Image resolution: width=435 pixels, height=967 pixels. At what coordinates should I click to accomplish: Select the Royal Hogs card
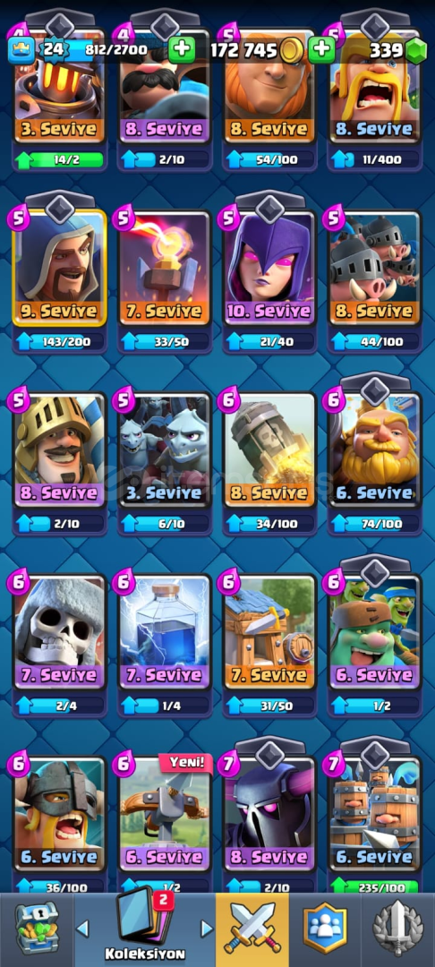pos(375,267)
